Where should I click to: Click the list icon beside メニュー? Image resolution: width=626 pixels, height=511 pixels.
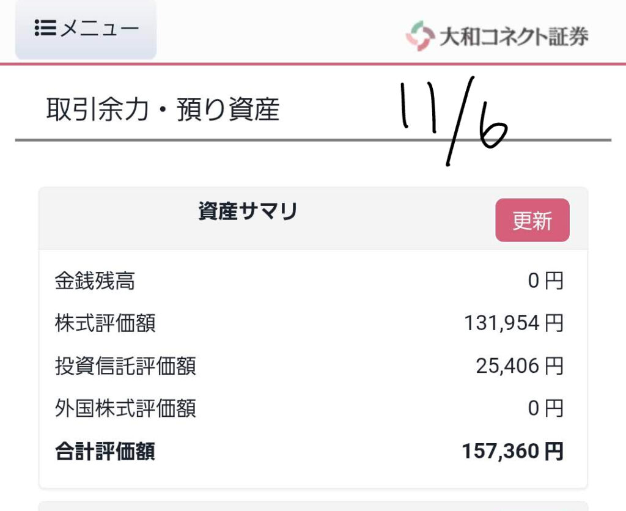point(45,29)
